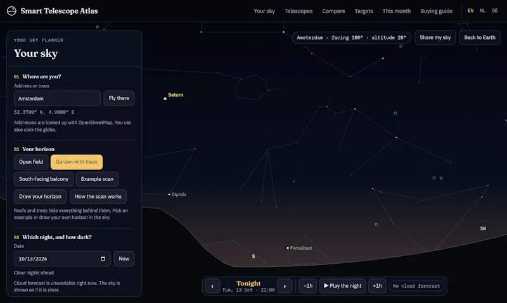Click the Amsterdam address input field

pyautogui.click(x=57, y=98)
